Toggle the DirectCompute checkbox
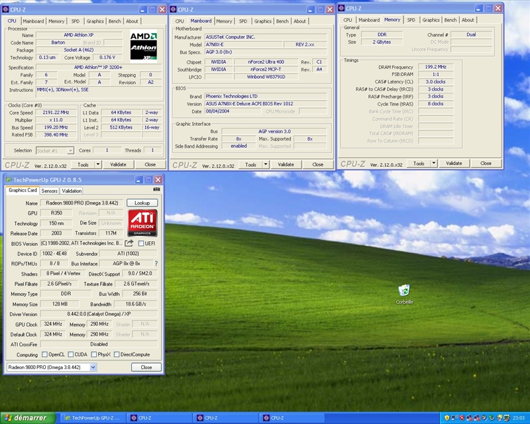Viewport: 530px width, 424px height. (x=117, y=354)
